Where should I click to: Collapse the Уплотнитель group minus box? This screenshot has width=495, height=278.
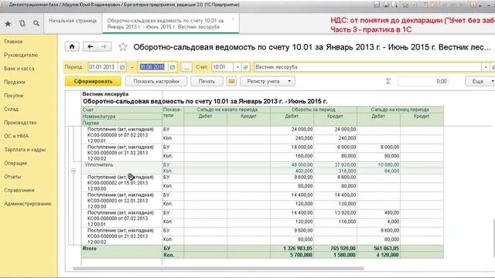73,171
